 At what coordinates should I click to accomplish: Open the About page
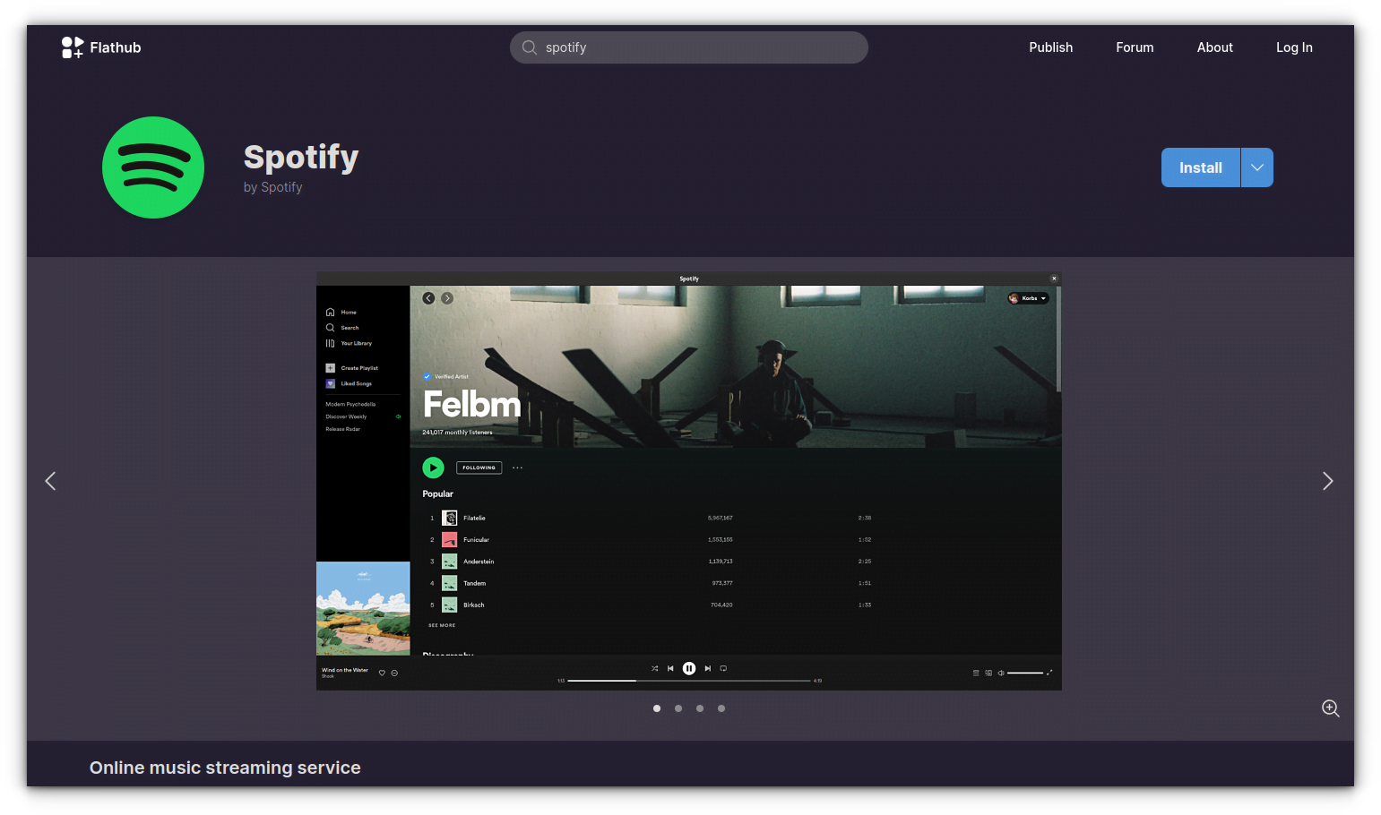(1214, 47)
